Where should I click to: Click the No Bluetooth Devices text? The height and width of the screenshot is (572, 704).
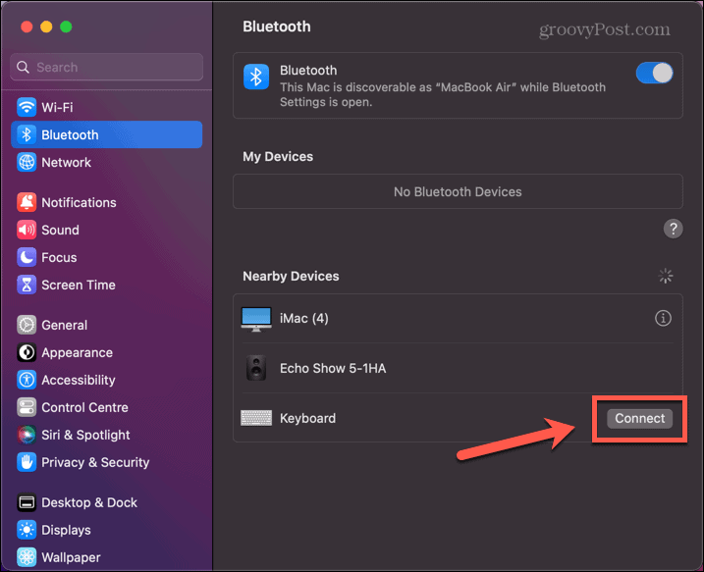pyautogui.click(x=458, y=192)
